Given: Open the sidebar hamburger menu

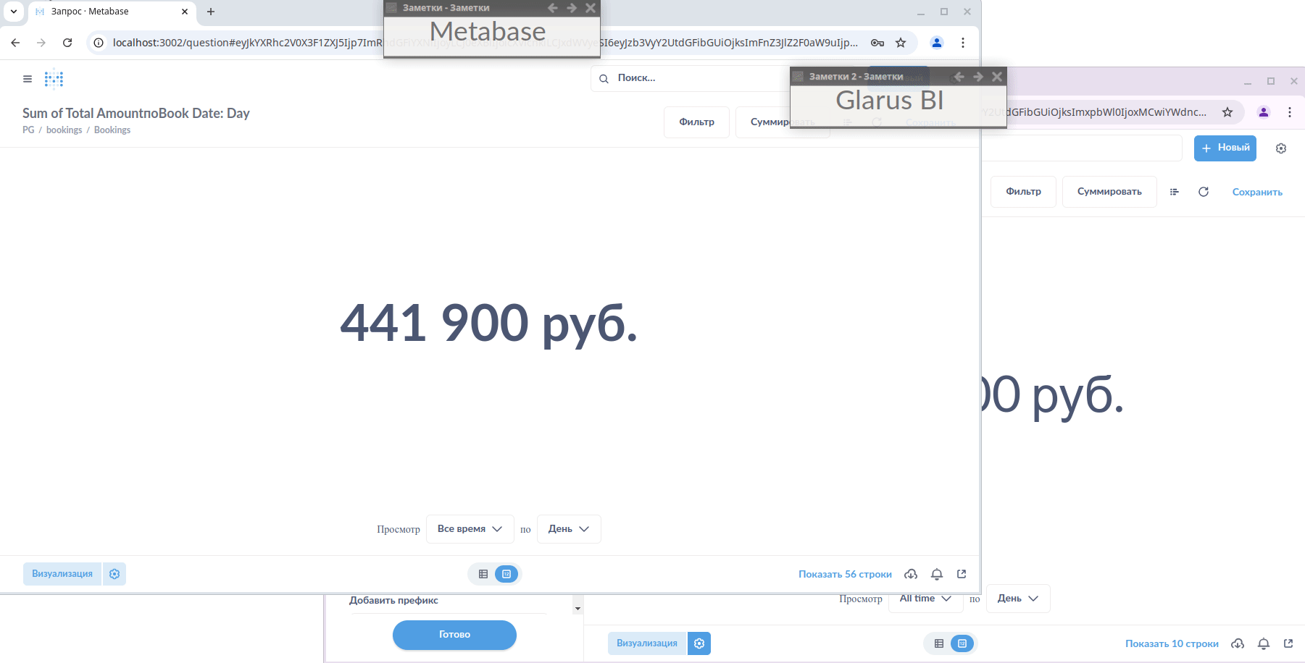Looking at the screenshot, I should coord(28,79).
